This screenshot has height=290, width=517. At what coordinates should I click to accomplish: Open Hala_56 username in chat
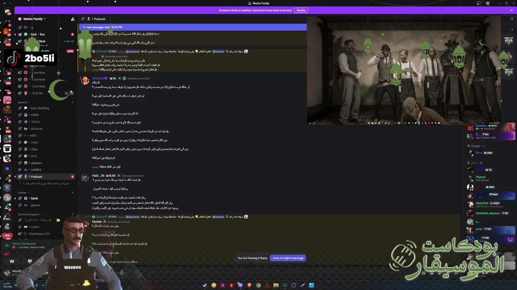pos(98,176)
